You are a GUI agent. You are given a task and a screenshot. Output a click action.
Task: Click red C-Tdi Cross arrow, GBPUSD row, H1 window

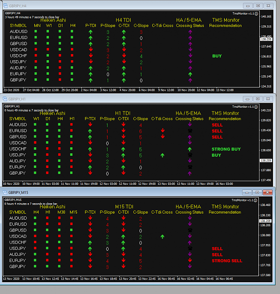[163, 136]
